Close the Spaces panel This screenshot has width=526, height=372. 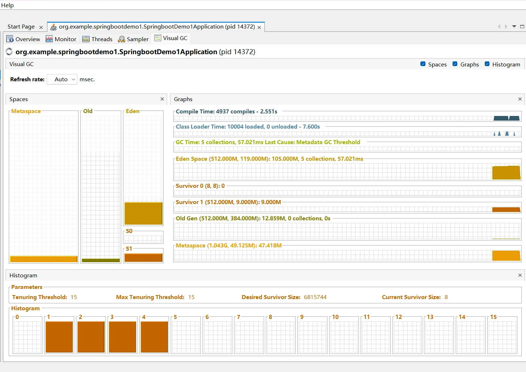(x=162, y=99)
